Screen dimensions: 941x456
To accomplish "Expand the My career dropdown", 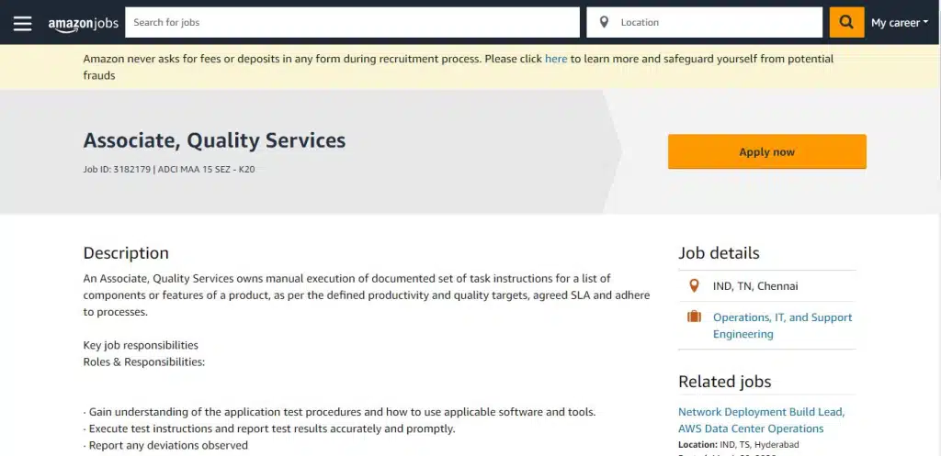I will pos(900,23).
